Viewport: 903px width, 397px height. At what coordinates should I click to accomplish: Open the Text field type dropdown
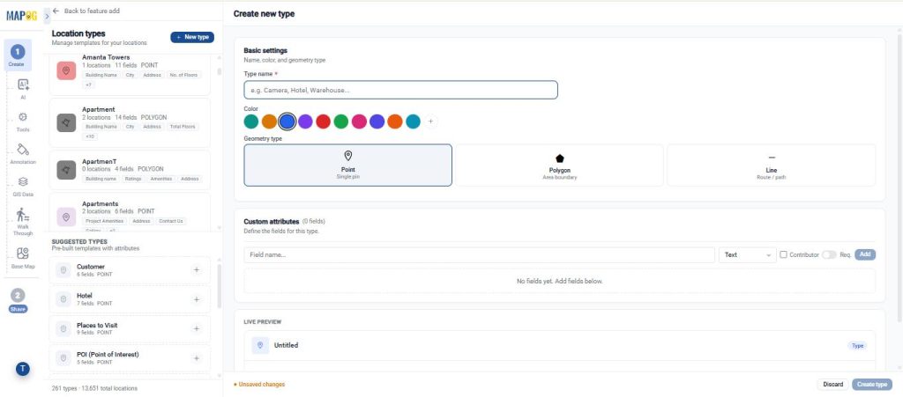click(x=748, y=254)
